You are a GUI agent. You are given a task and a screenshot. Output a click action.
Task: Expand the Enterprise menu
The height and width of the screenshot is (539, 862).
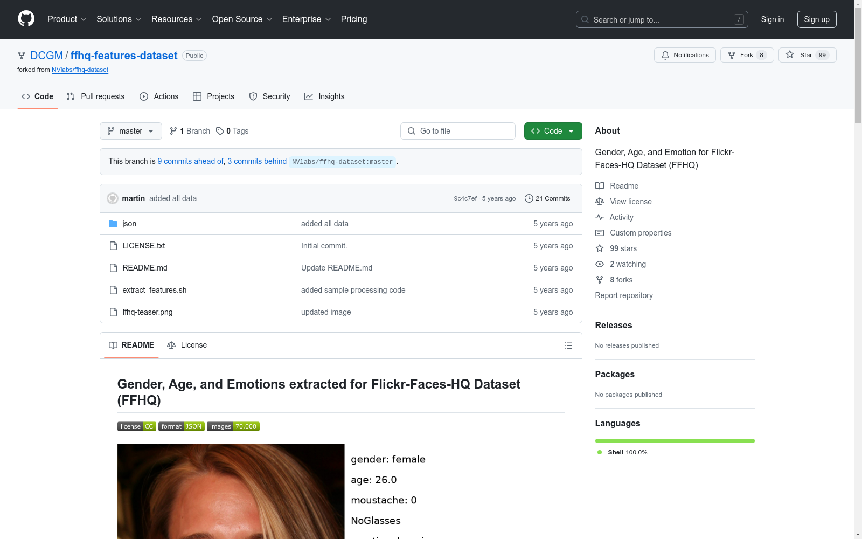point(307,19)
